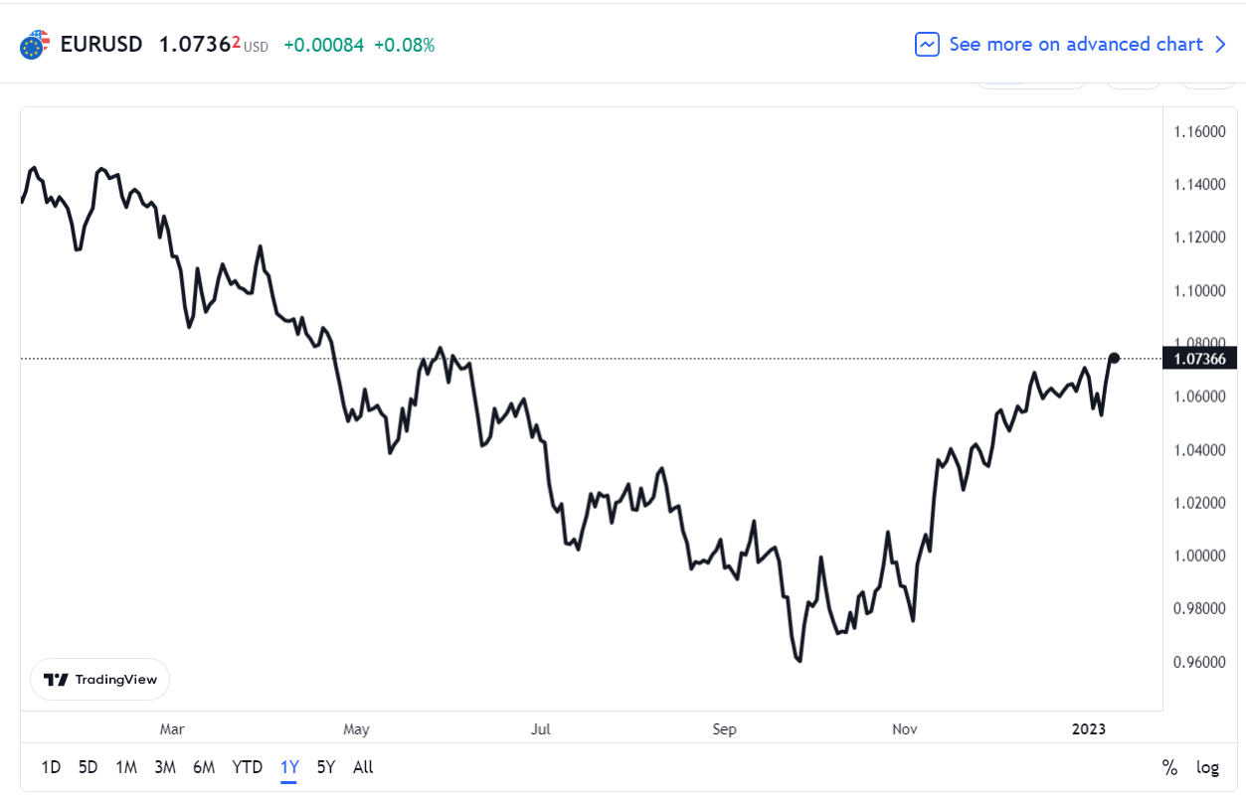Toggle percent scale mode
The height and width of the screenshot is (799, 1246).
coord(1169,767)
